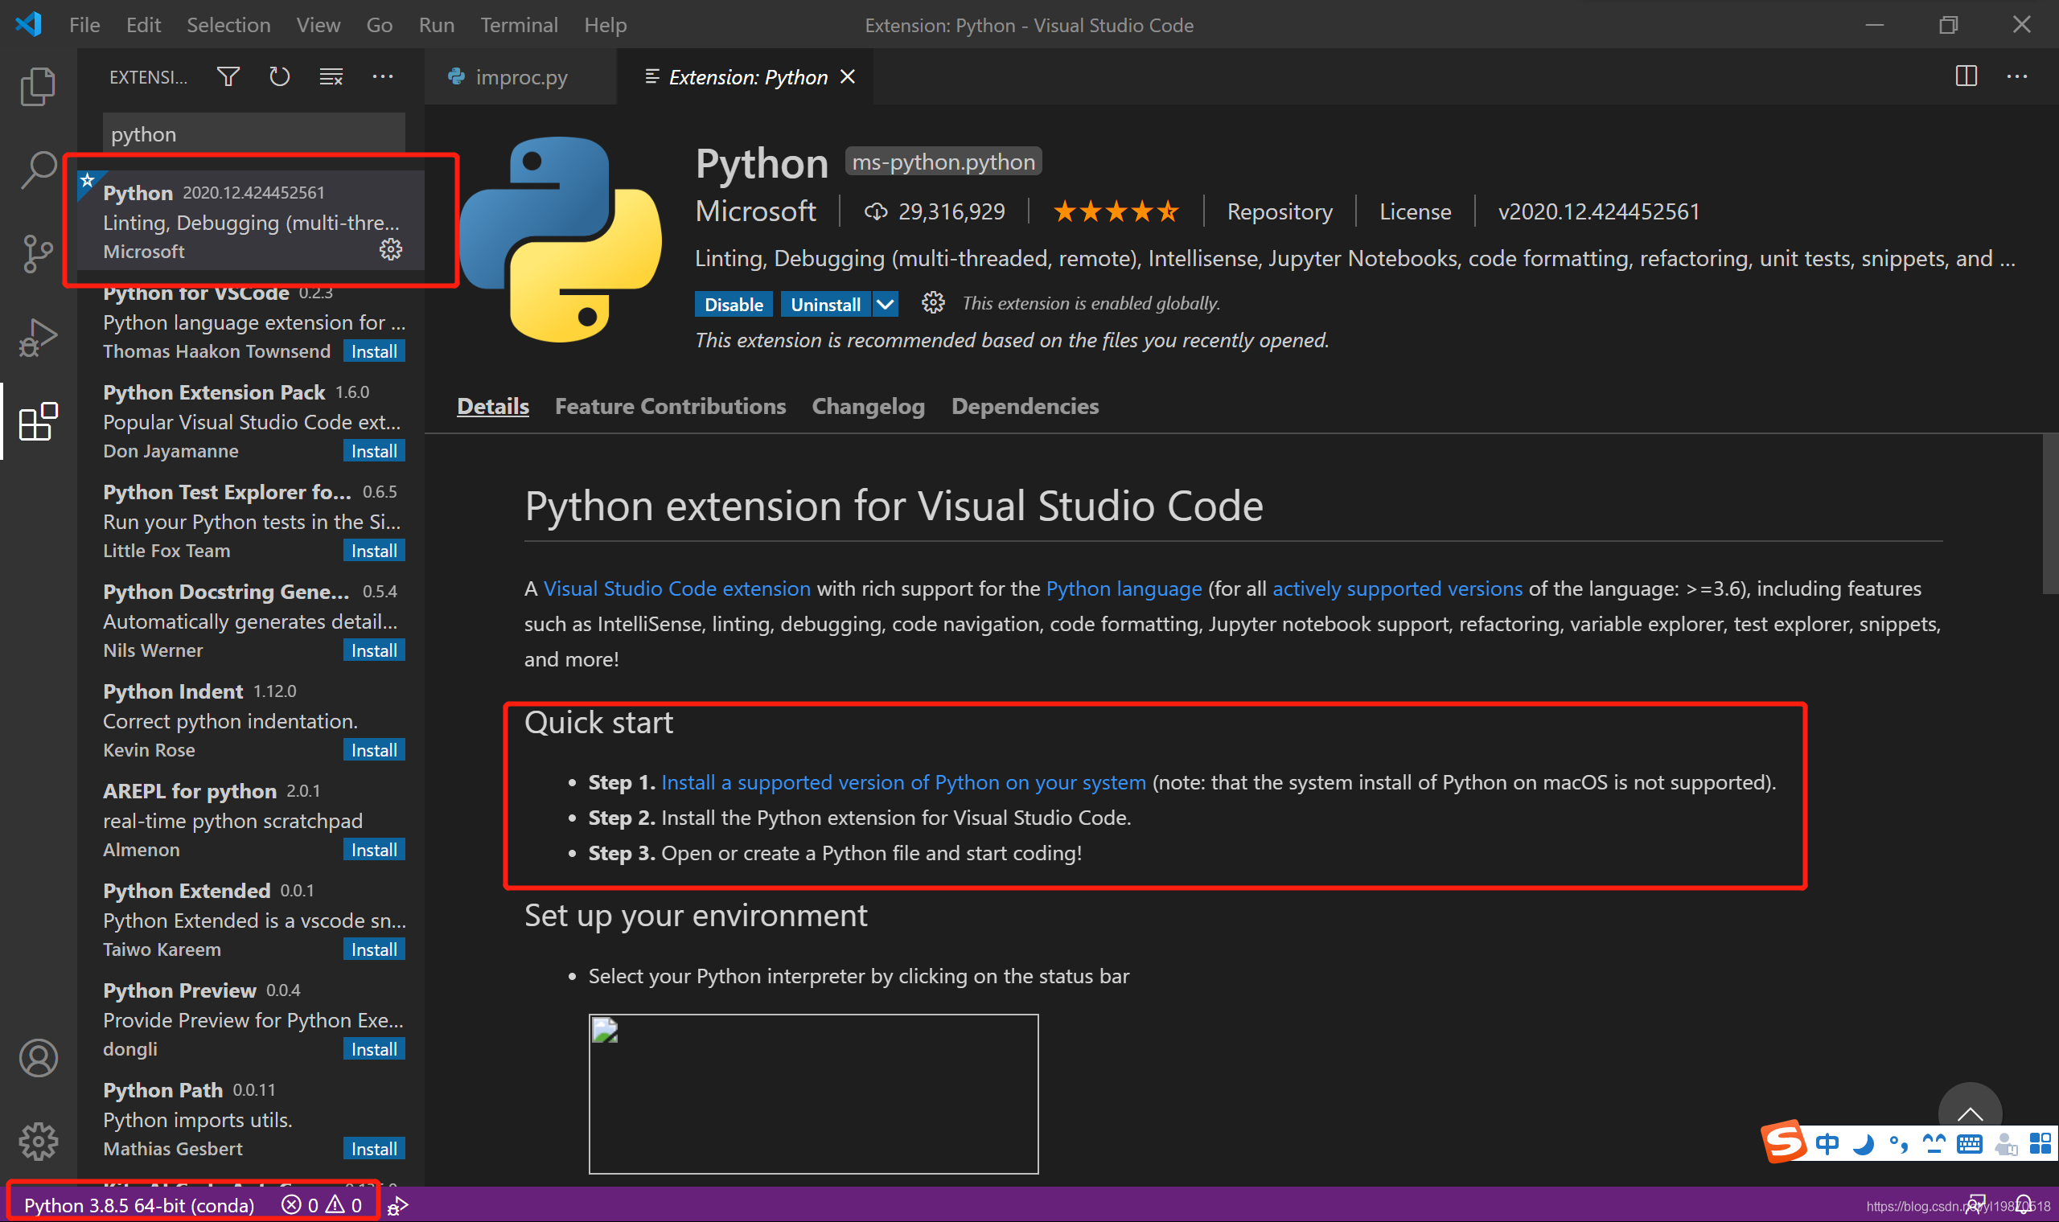Image resolution: width=2059 pixels, height=1222 pixels.
Task: Open the Edit menu
Action: click(x=143, y=25)
